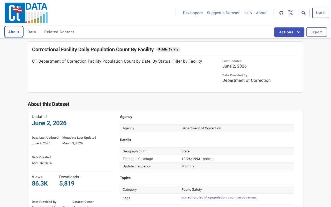This screenshot has width=331, height=207.
Task: Click the 5,819 downloads value
Action: point(67,183)
